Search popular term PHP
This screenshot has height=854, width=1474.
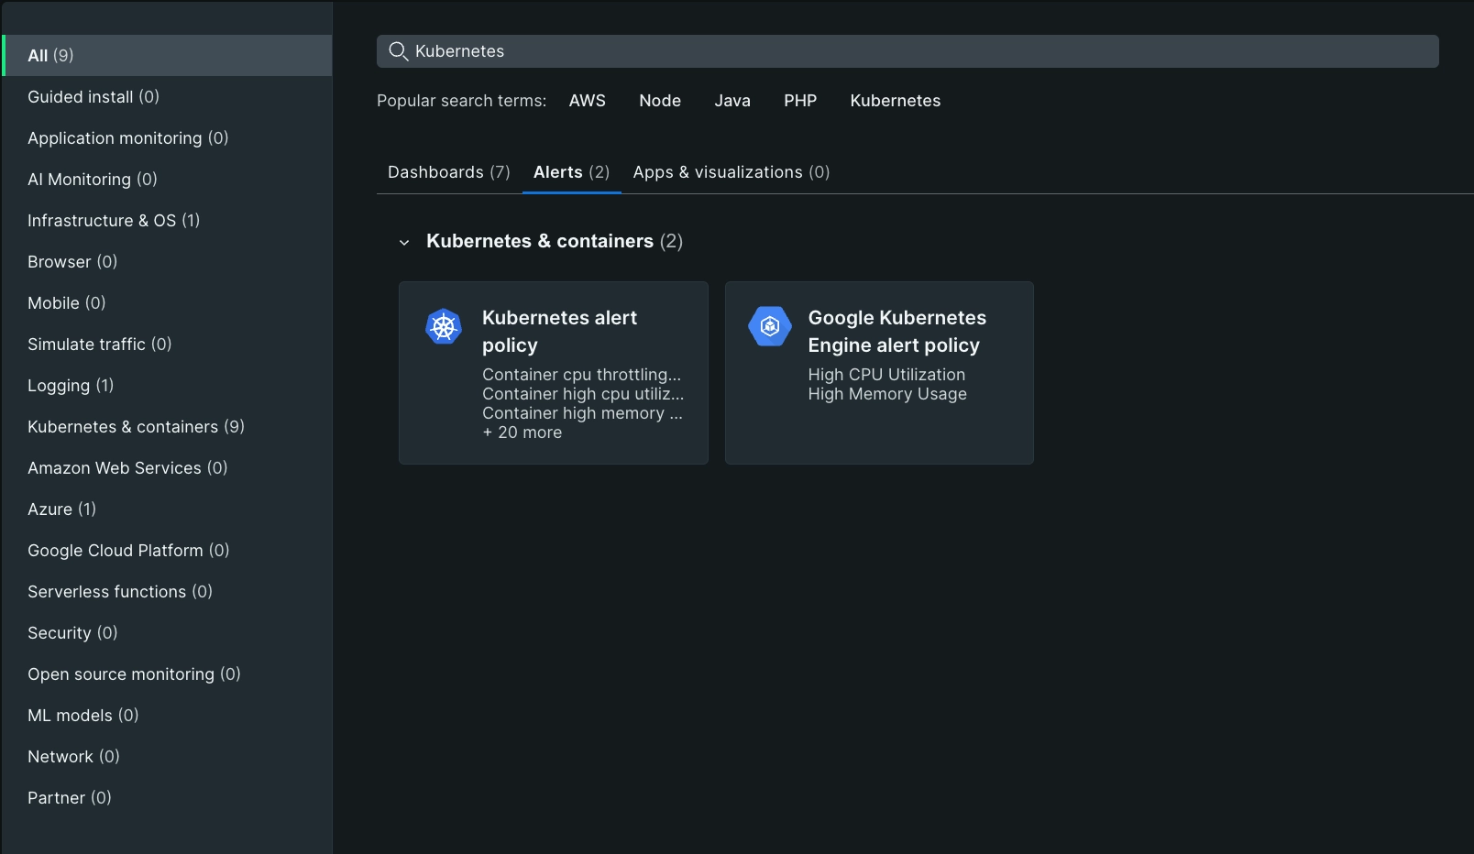(800, 101)
